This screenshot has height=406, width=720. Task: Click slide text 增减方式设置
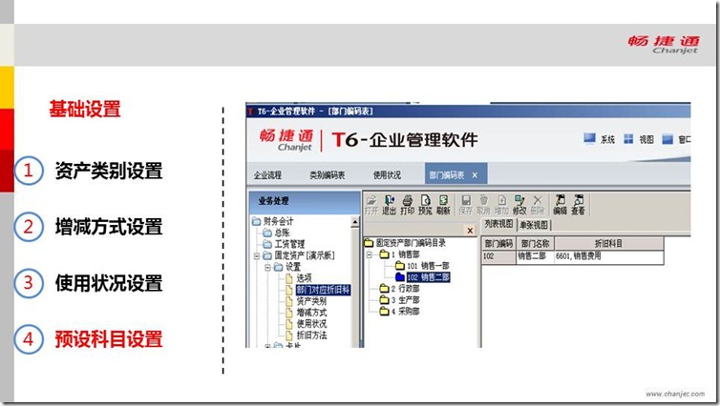pos(109,227)
